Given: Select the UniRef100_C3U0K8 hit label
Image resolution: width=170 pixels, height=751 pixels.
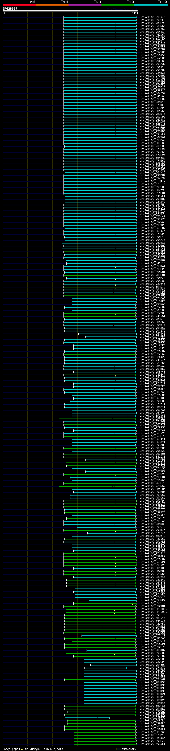Looking at the screenshot, I should (152, 26).
